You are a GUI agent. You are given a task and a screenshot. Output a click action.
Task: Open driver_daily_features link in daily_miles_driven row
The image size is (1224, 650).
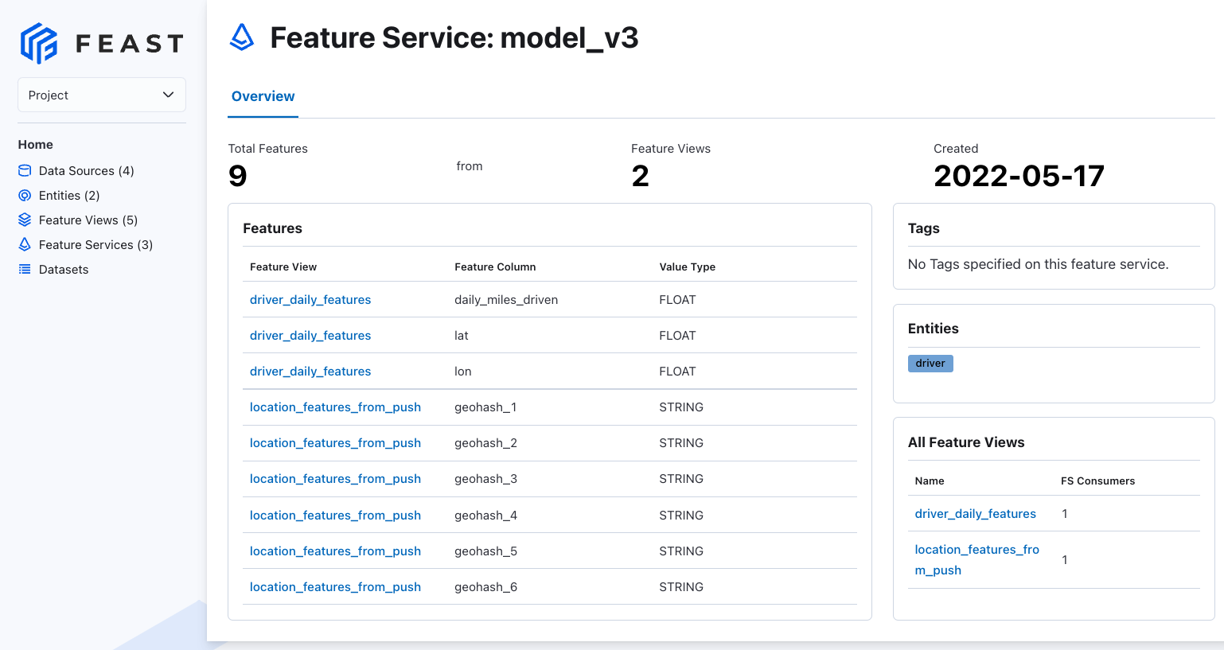pyautogui.click(x=310, y=300)
